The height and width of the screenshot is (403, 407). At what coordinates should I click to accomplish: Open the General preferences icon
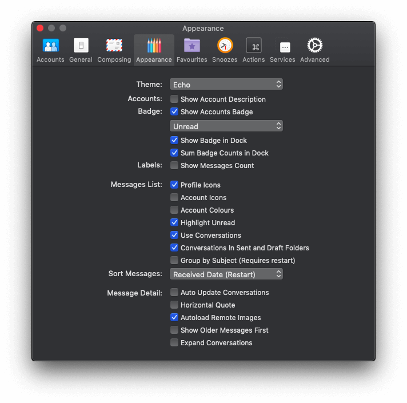coord(81,46)
